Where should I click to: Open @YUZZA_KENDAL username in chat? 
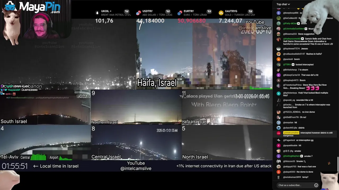(292, 112)
